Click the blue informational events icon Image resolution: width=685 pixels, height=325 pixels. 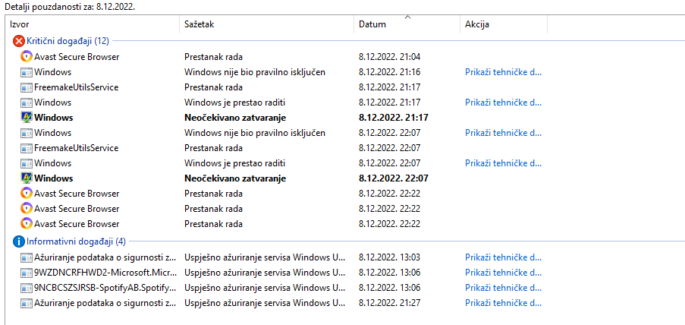(x=19, y=241)
